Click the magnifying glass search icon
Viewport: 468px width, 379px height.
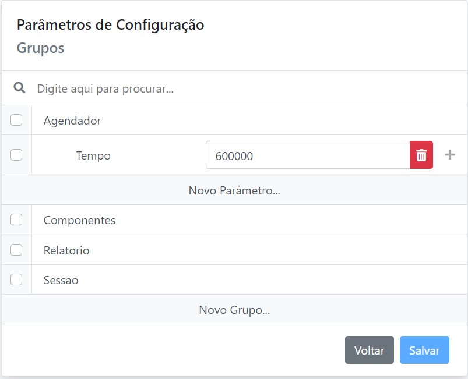point(20,88)
